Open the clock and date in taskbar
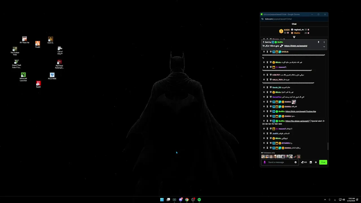 tap(352, 200)
